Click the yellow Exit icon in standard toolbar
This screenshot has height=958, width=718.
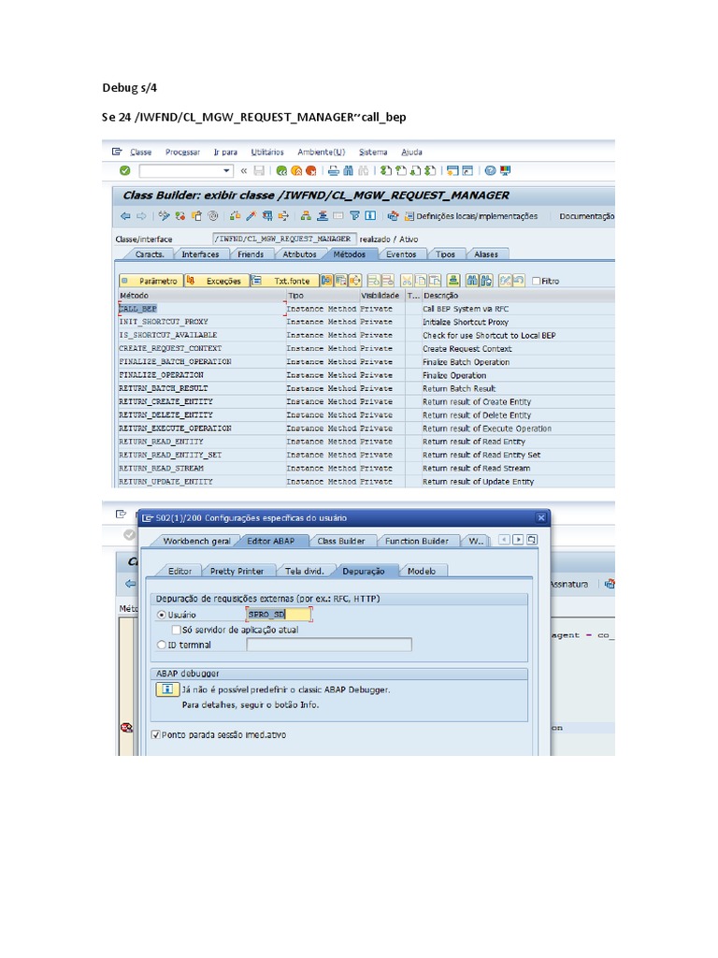296,171
